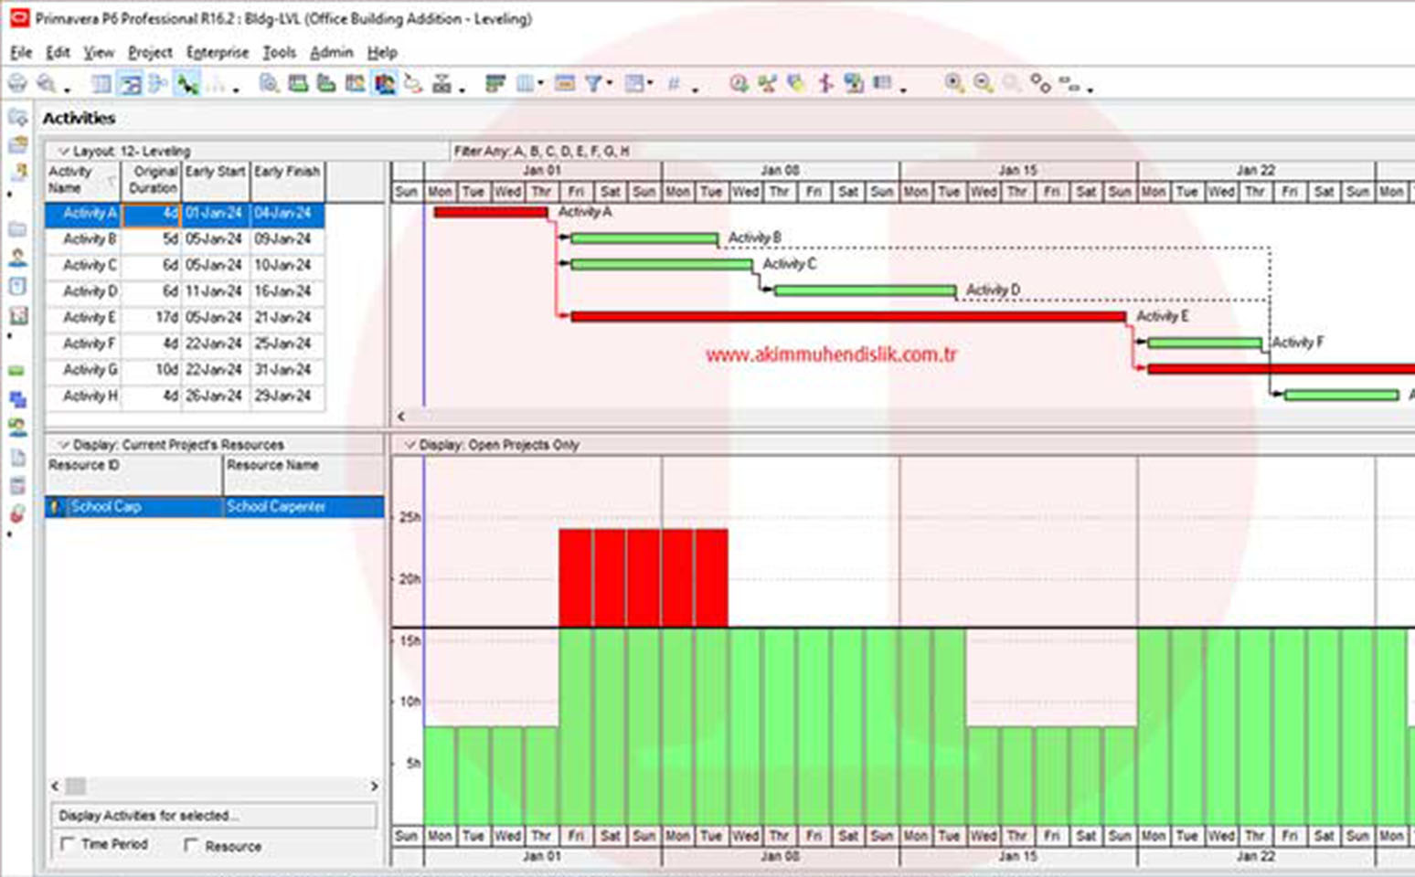Screen dimensions: 1415x877
Task: Open Resource Assignments person icon in sidebar
Action: pos(17,428)
